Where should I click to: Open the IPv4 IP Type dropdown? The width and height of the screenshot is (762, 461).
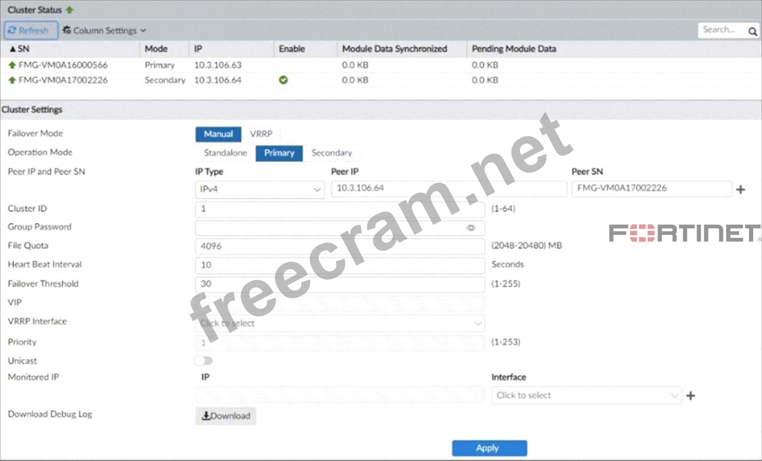pyautogui.click(x=259, y=189)
